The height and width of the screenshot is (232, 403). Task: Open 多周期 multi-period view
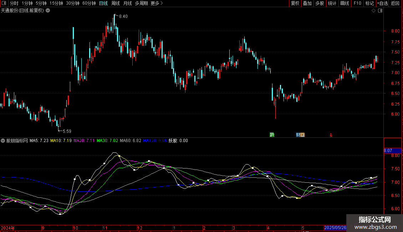pos(141,3)
